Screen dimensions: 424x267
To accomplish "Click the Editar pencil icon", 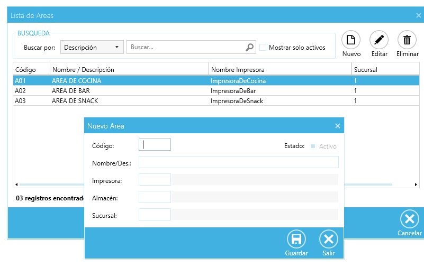I will pos(379,40).
